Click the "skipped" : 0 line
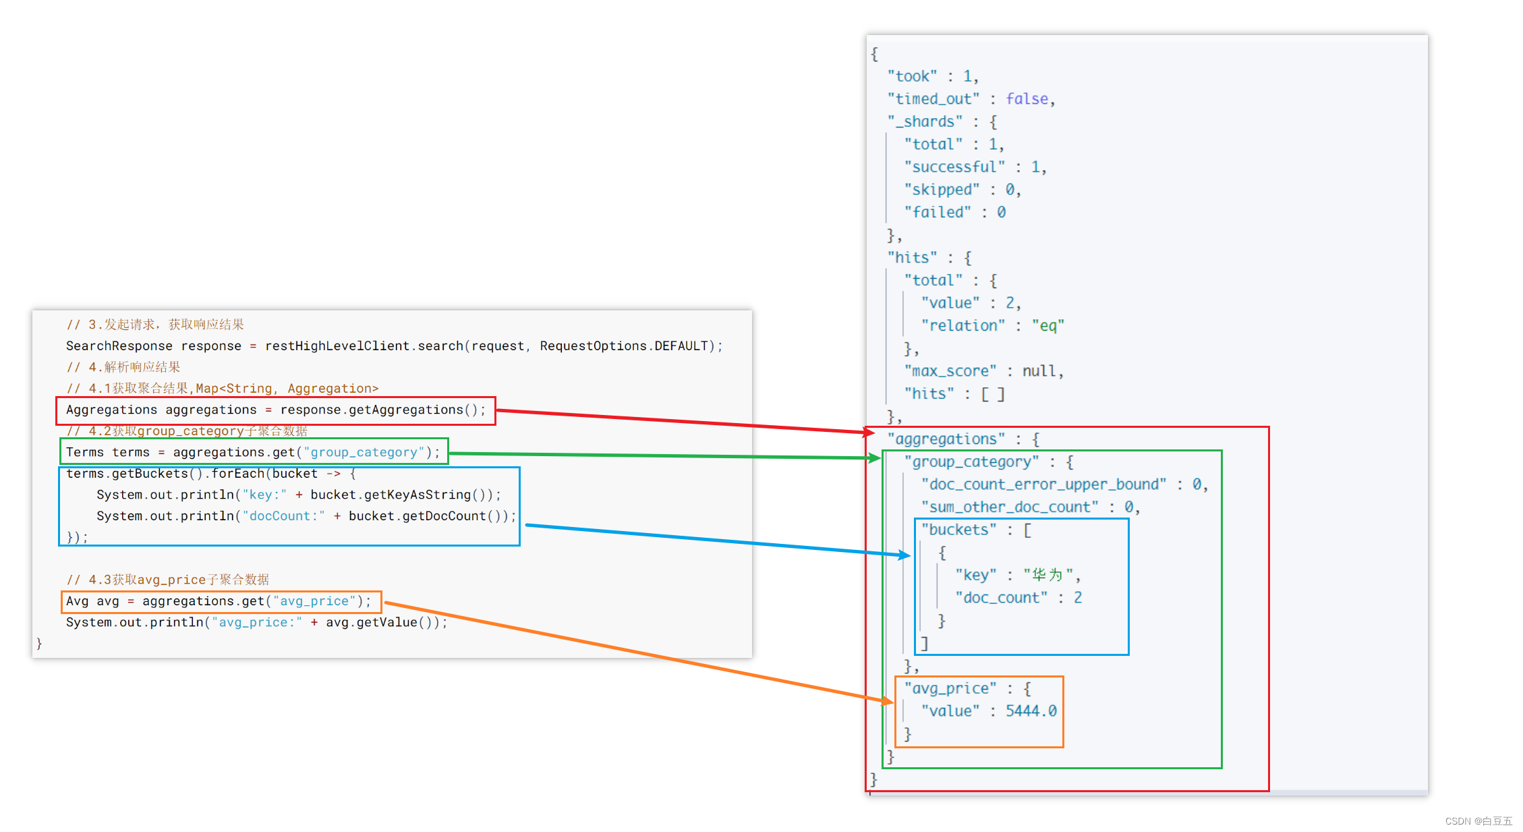1523x832 pixels. (963, 190)
